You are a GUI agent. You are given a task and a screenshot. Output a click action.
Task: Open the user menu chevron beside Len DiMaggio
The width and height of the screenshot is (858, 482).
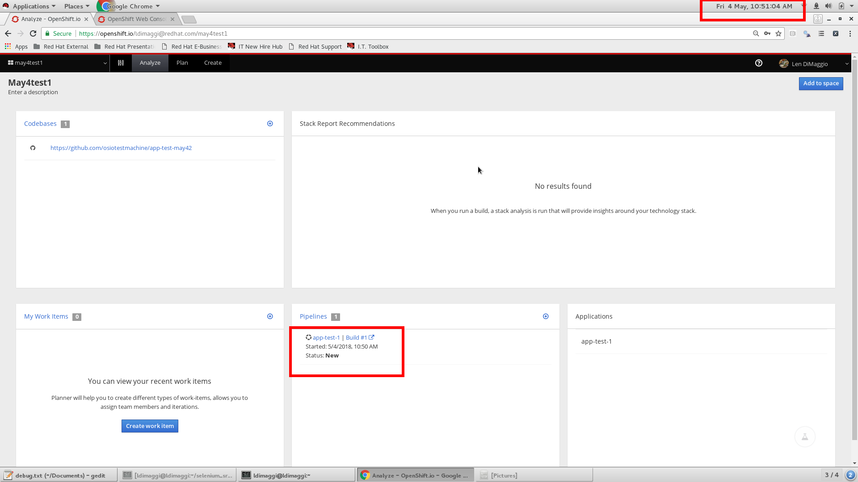point(847,63)
